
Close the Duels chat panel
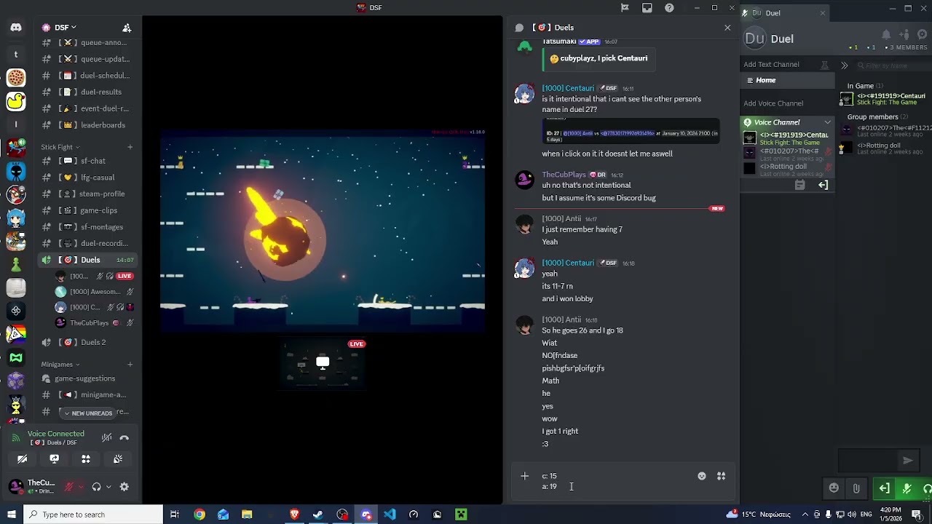727,28
